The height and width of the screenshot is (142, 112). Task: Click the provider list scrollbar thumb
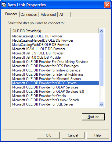[101, 60]
